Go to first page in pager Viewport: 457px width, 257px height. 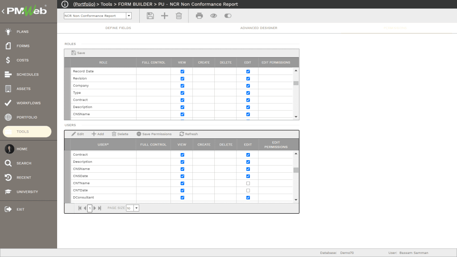pos(80,208)
